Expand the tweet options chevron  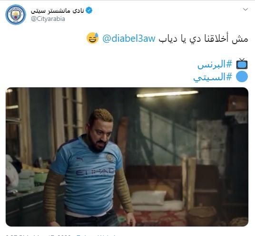pos(245,9)
